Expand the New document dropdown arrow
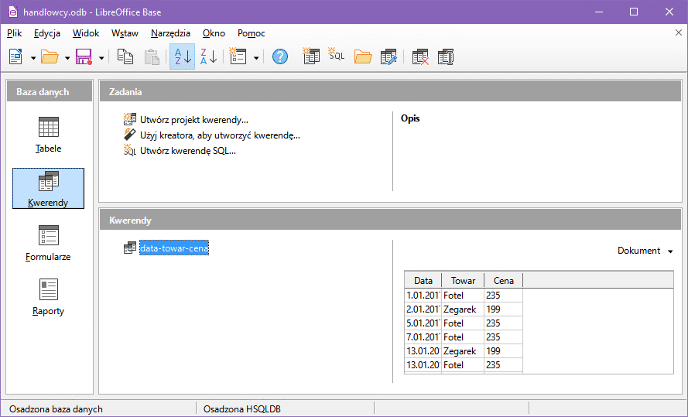 (x=33, y=57)
